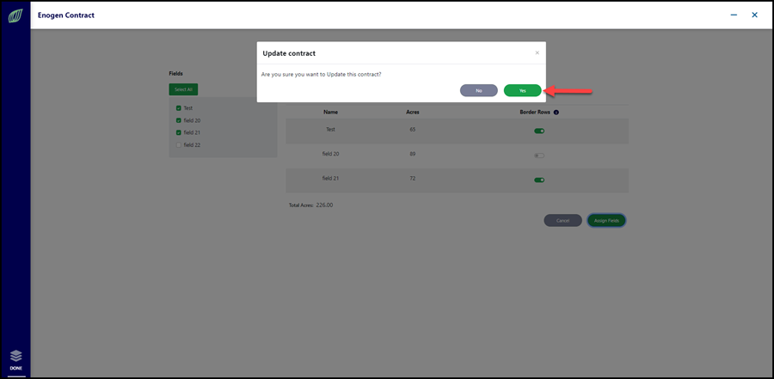This screenshot has height=379, width=774.
Task: Click the green leaf logo icon
Action: (15, 17)
